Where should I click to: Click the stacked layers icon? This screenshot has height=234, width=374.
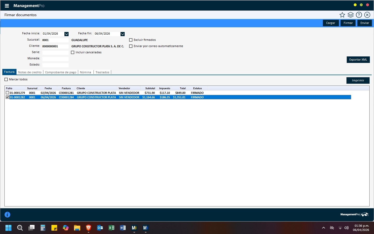point(351,15)
